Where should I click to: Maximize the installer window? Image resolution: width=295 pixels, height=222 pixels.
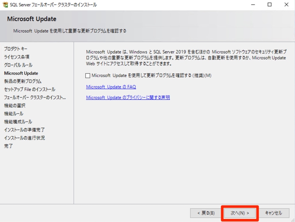pos(269,5)
